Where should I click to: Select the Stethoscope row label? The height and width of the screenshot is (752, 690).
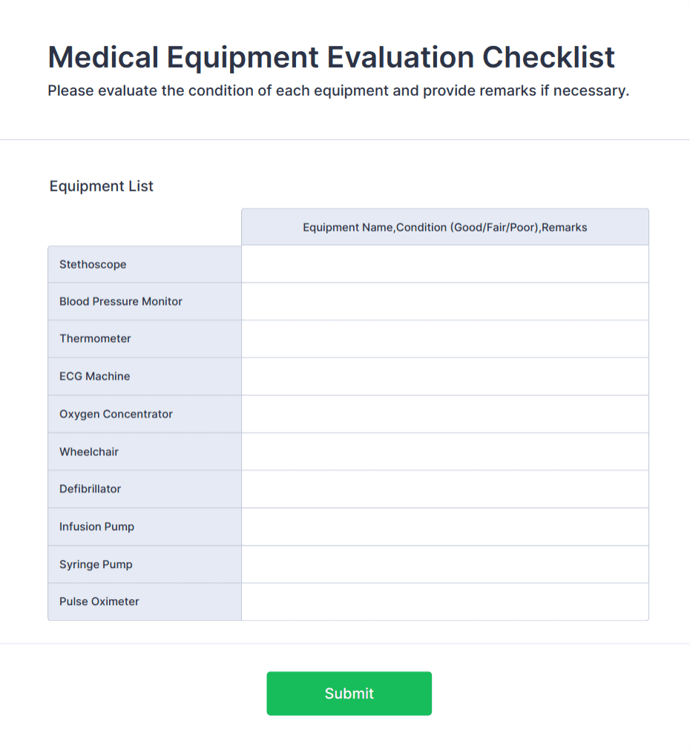[93, 264]
